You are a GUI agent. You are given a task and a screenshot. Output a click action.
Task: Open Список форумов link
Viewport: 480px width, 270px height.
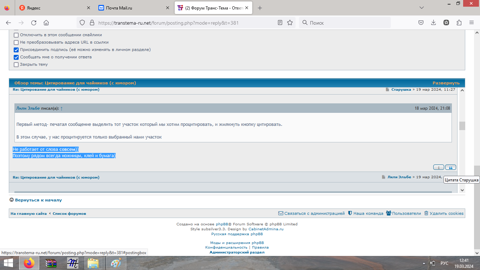pyautogui.click(x=69, y=213)
